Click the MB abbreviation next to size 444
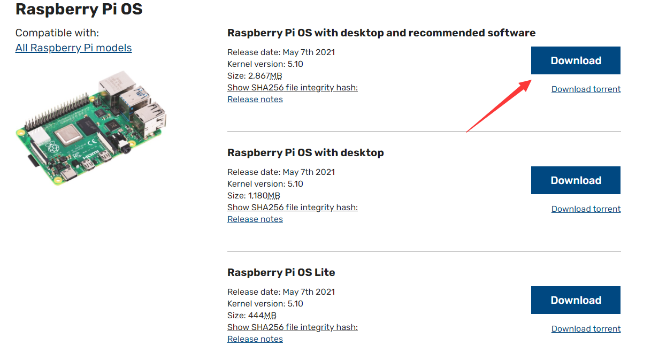651x345 pixels. (x=270, y=316)
